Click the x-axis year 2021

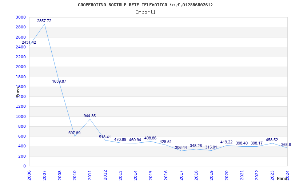point(242,175)
